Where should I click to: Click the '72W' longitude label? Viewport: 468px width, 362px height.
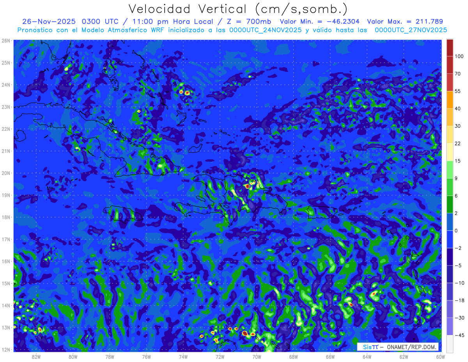[220, 357]
